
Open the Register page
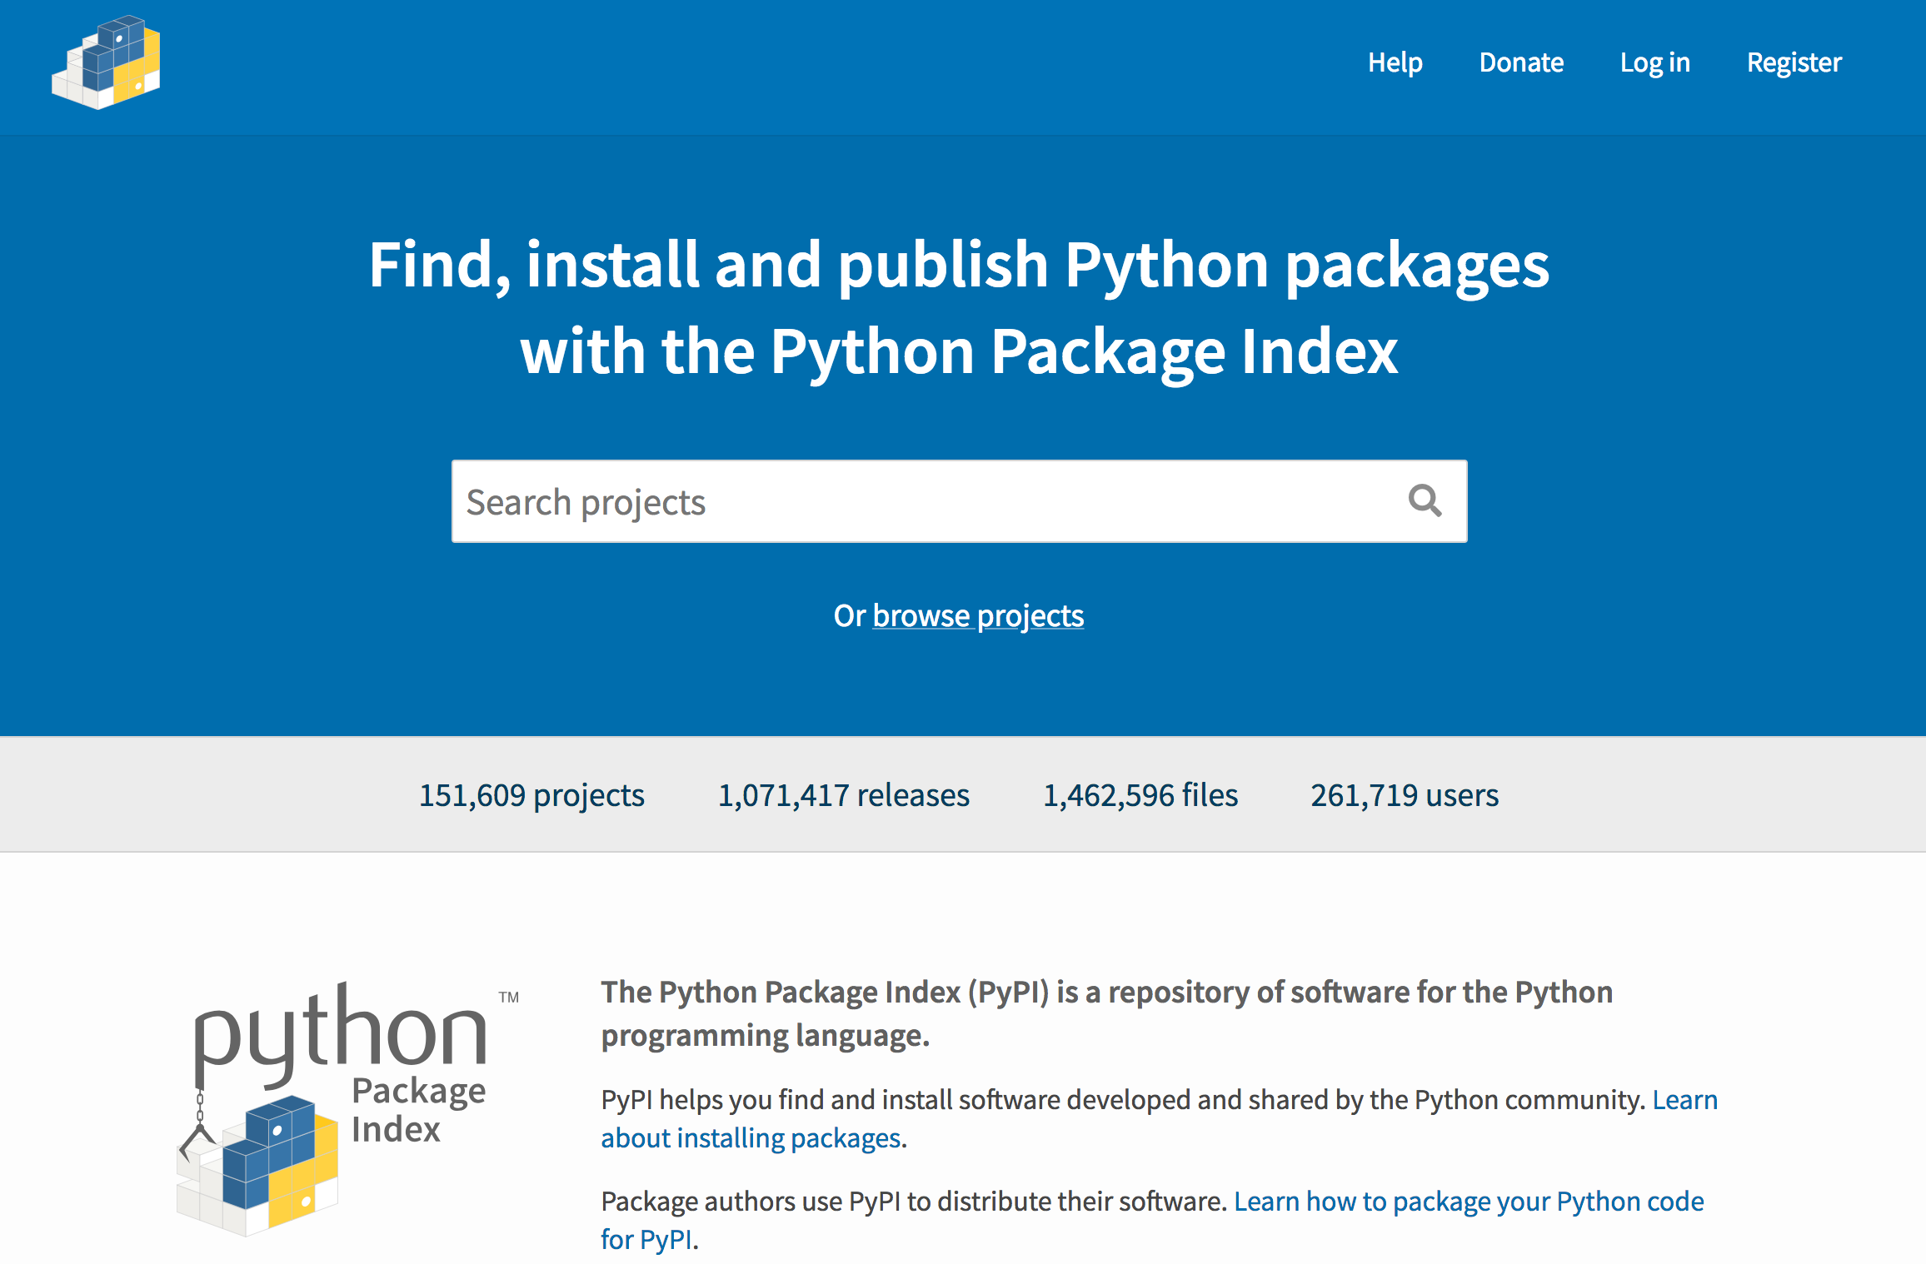[1794, 62]
